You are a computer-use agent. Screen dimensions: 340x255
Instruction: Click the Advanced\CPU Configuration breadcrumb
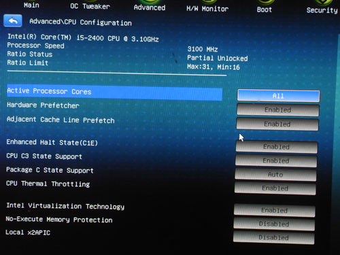tap(80, 22)
